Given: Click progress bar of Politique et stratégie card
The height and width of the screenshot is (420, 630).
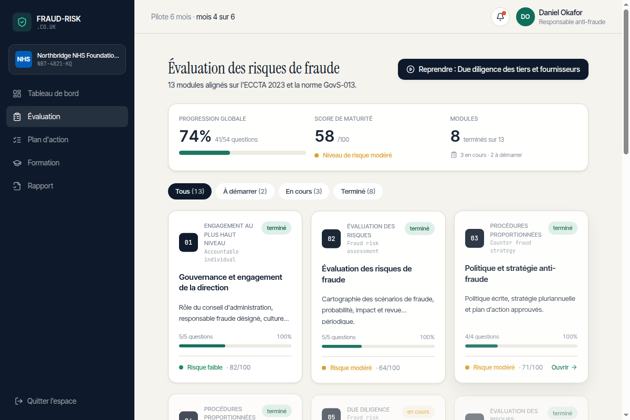Looking at the screenshot, I should pyautogui.click(x=521, y=345).
